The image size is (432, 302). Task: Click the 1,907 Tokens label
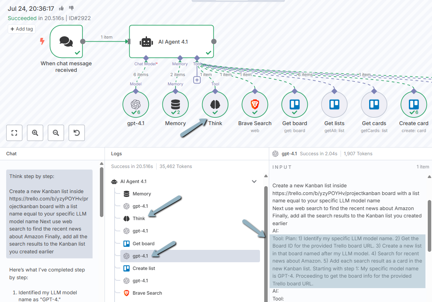(358, 154)
